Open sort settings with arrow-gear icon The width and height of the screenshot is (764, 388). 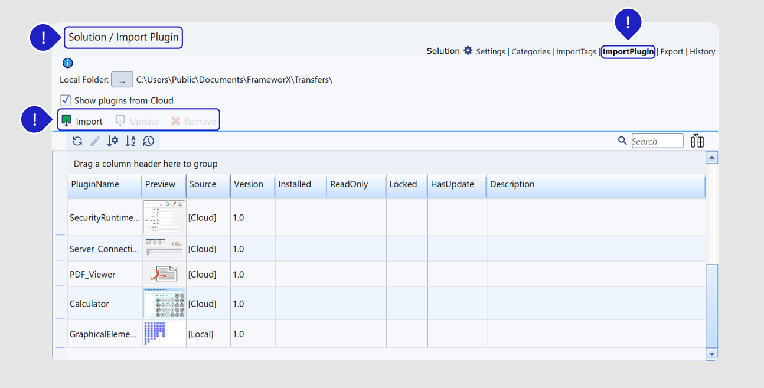(113, 141)
